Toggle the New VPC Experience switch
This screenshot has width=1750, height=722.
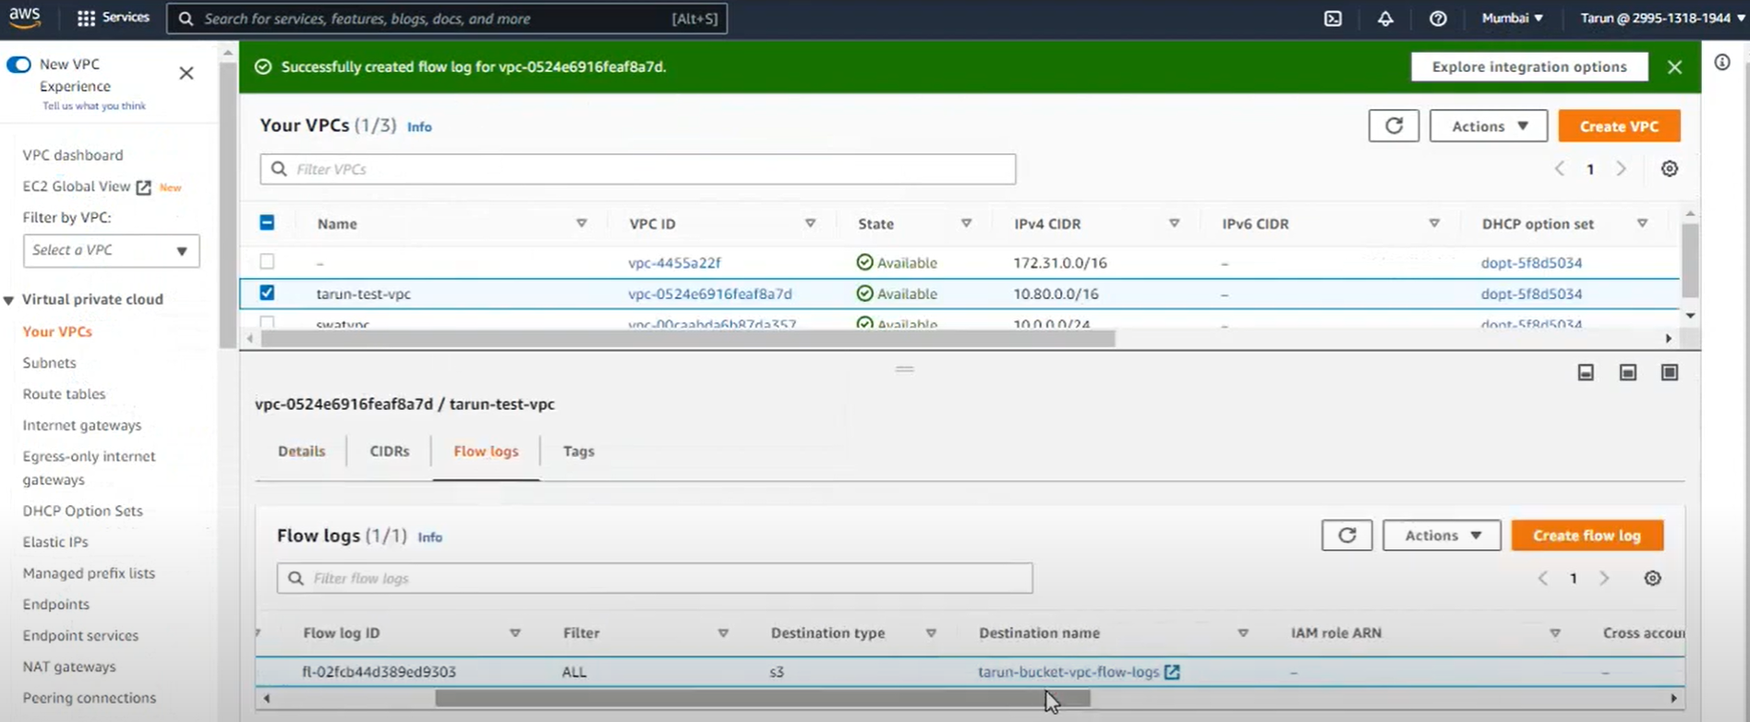tap(18, 65)
